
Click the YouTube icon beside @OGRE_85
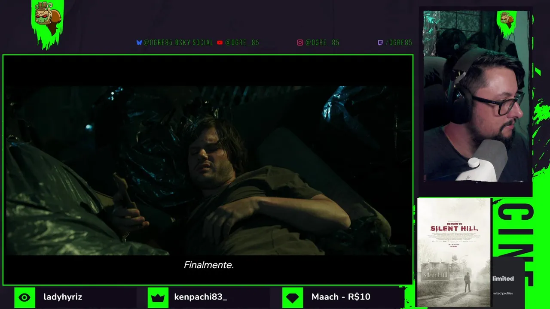coord(220,42)
